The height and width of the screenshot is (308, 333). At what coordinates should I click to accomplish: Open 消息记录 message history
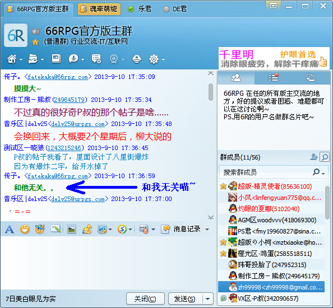pyautogui.click(x=181, y=229)
